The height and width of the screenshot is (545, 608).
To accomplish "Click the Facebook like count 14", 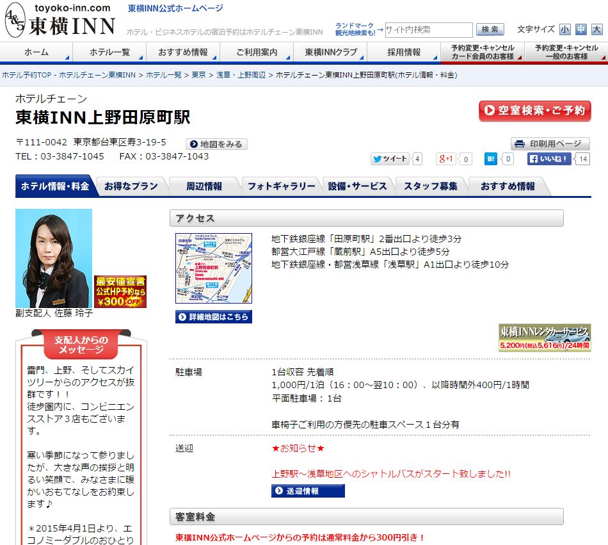I will point(583,159).
